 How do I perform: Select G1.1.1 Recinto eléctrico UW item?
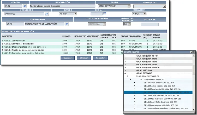pyautogui.click(x=159, y=83)
